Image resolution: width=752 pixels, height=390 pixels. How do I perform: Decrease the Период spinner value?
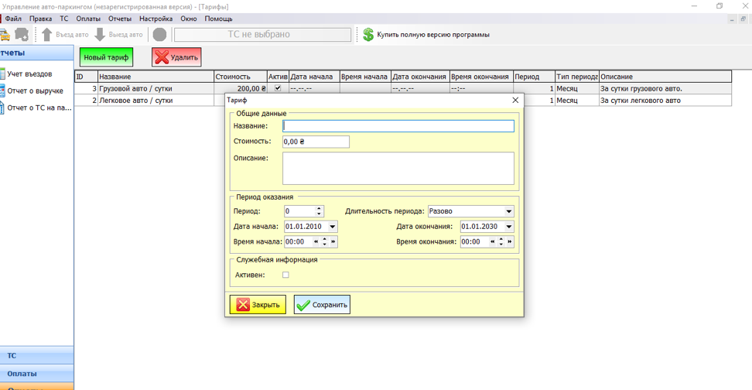[x=319, y=214]
